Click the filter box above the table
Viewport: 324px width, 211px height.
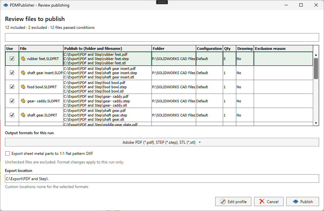click(162, 37)
